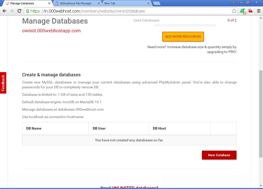Screen dimensions: 263x189
Task: Switch to the Manage Databases tab
Action: point(27,3)
